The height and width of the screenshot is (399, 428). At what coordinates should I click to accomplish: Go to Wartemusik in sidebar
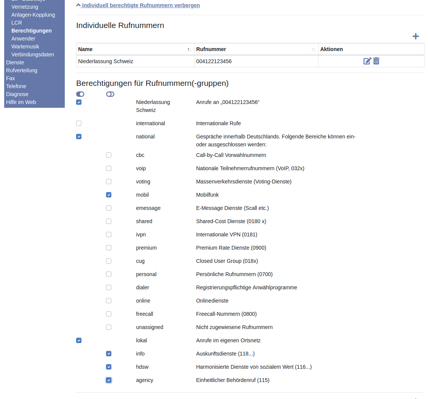25,47
